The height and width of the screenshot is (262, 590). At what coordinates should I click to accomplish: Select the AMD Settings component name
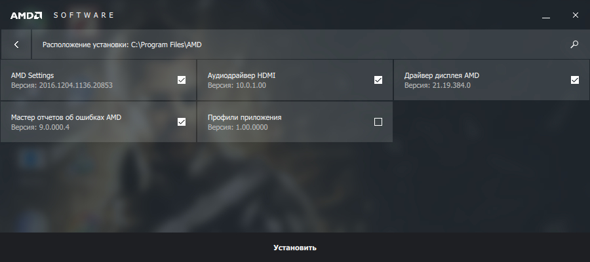coord(32,75)
